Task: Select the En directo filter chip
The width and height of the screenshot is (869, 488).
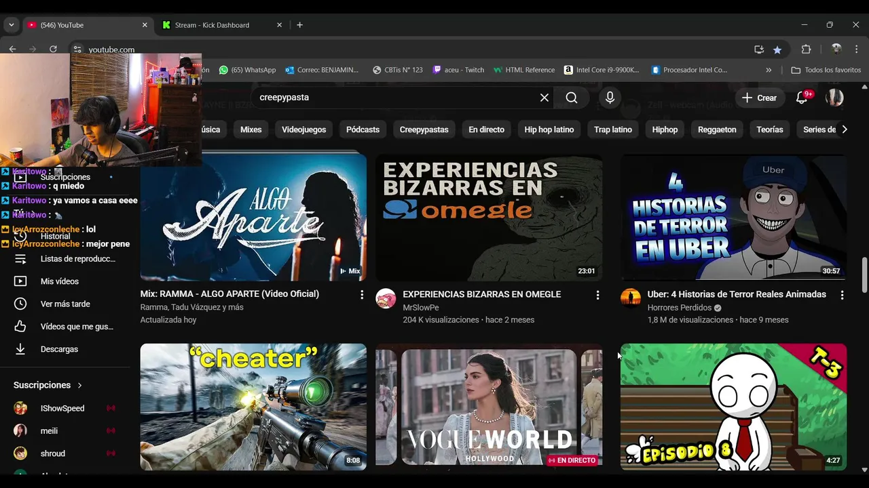Action: 486,129
